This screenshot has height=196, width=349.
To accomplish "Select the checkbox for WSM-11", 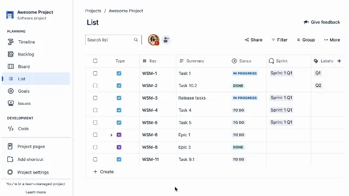I will click(x=95, y=159).
